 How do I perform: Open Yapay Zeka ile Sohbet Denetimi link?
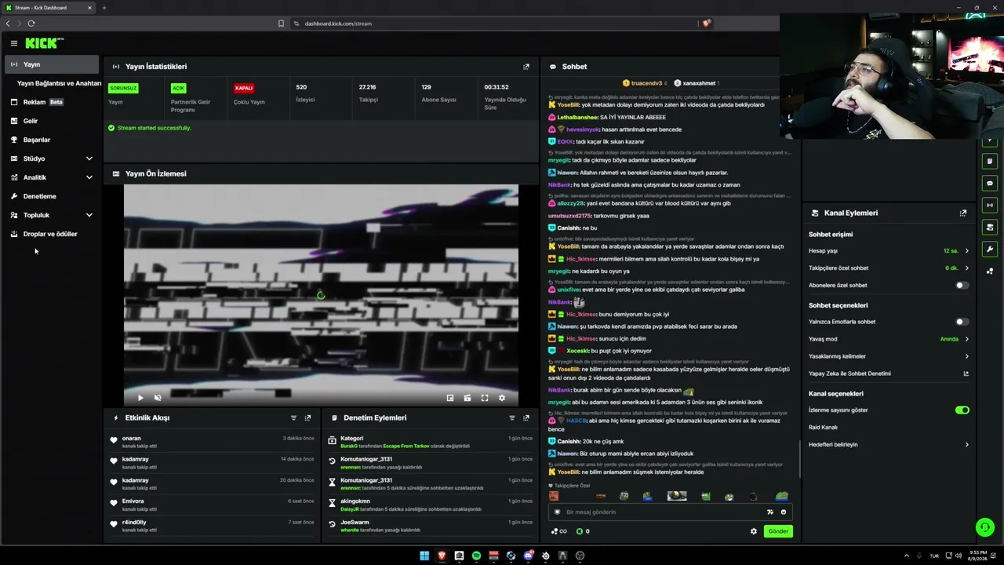point(889,374)
